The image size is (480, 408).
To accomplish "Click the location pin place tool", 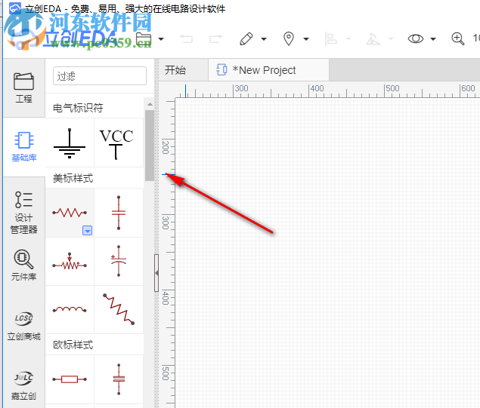I will coord(289,39).
